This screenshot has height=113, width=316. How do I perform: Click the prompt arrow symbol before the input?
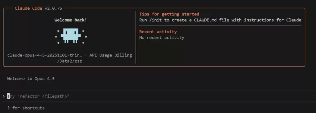pyautogui.click(x=4, y=96)
